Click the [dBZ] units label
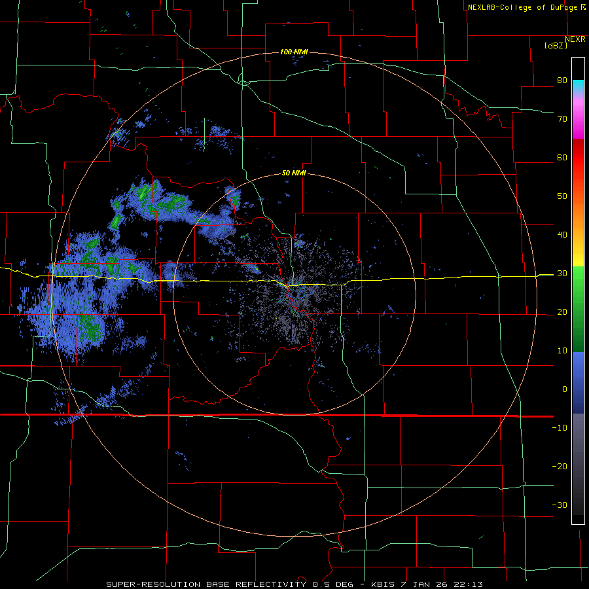This screenshot has height=589, width=589. pyautogui.click(x=556, y=45)
